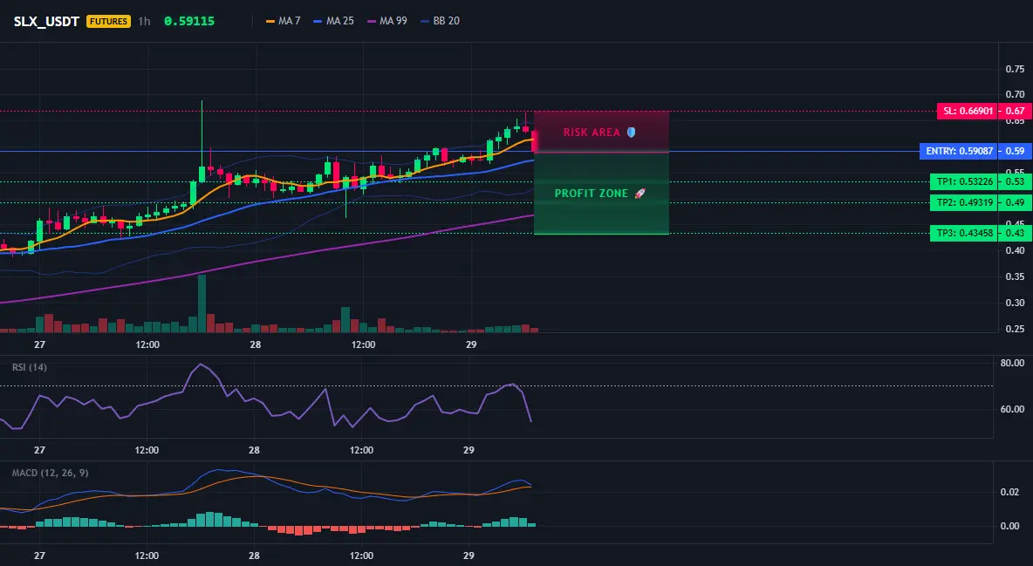Click the RISK AREA text
This screenshot has height=566, width=1033.
click(592, 133)
